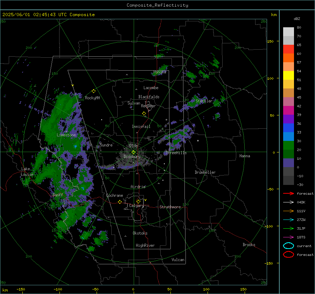Click the yellow diamond marker above Calgary
This screenshot has width=315, height=294.
tap(138, 201)
